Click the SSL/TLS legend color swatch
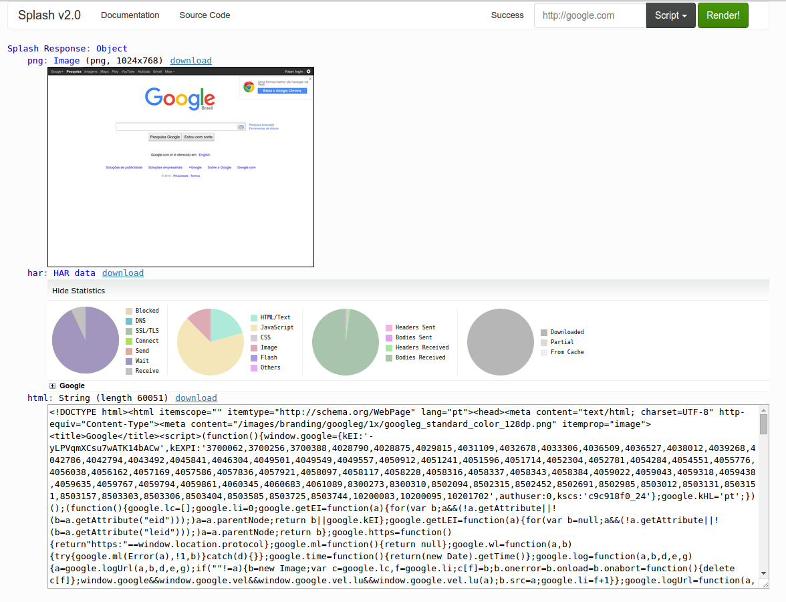786x602 pixels. tap(129, 331)
